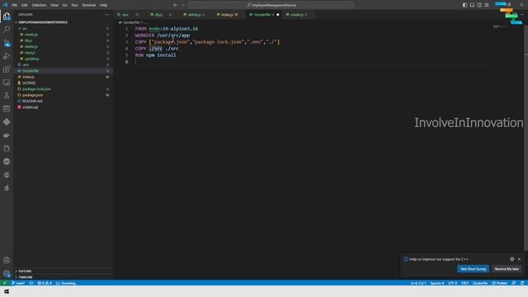
Task: Open the Testing flask view
Action: point(7,96)
